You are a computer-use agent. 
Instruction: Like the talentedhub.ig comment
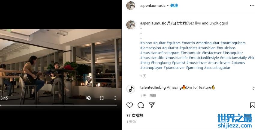pyautogui.click(x=254, y=89)
